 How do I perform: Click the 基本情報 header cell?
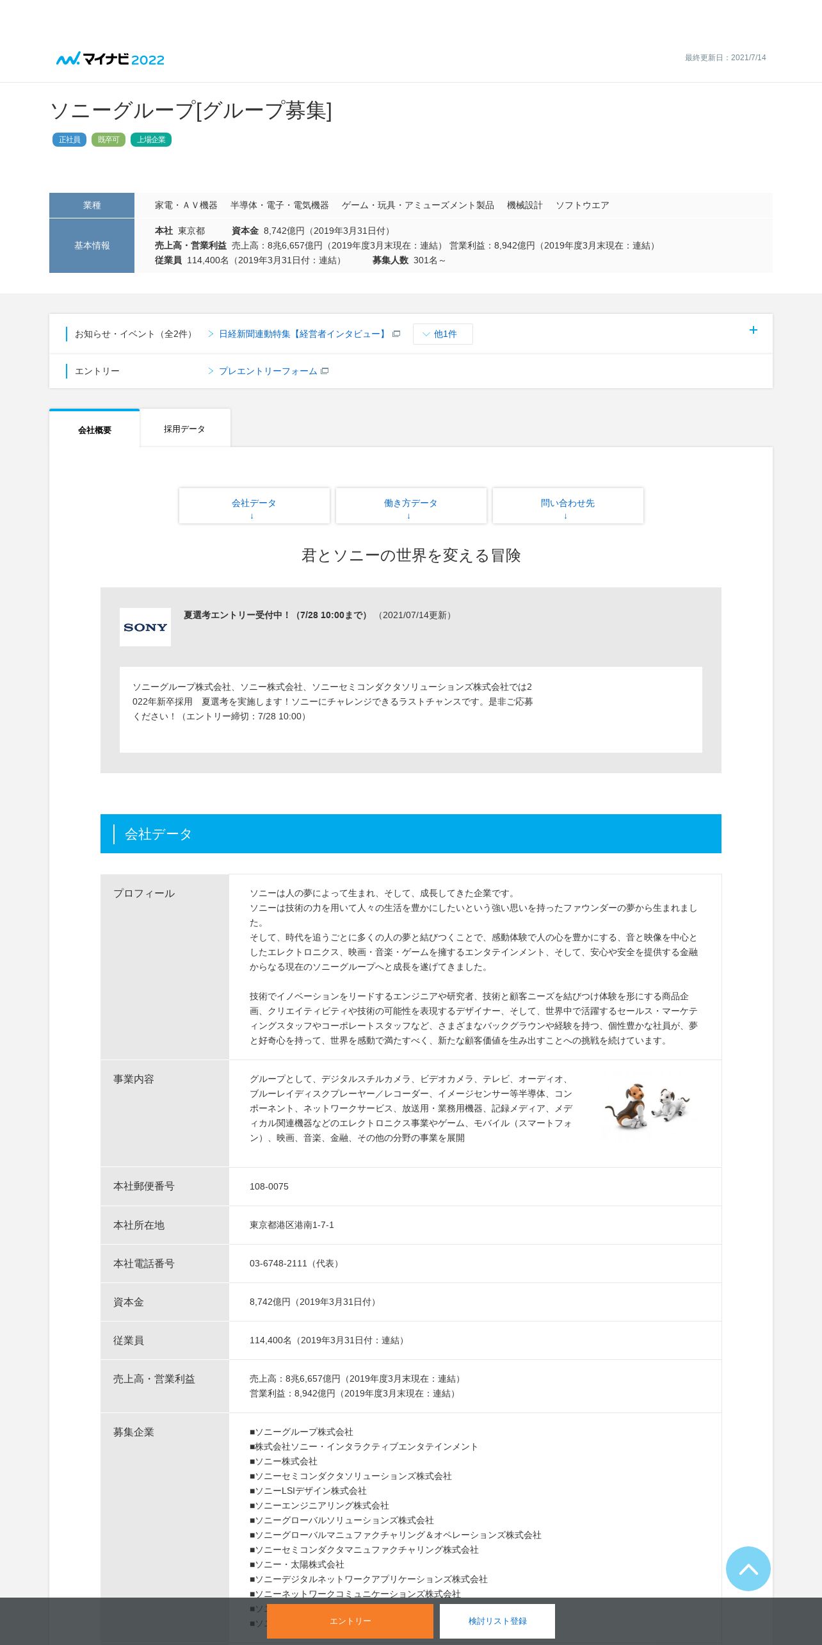[92, 245]
